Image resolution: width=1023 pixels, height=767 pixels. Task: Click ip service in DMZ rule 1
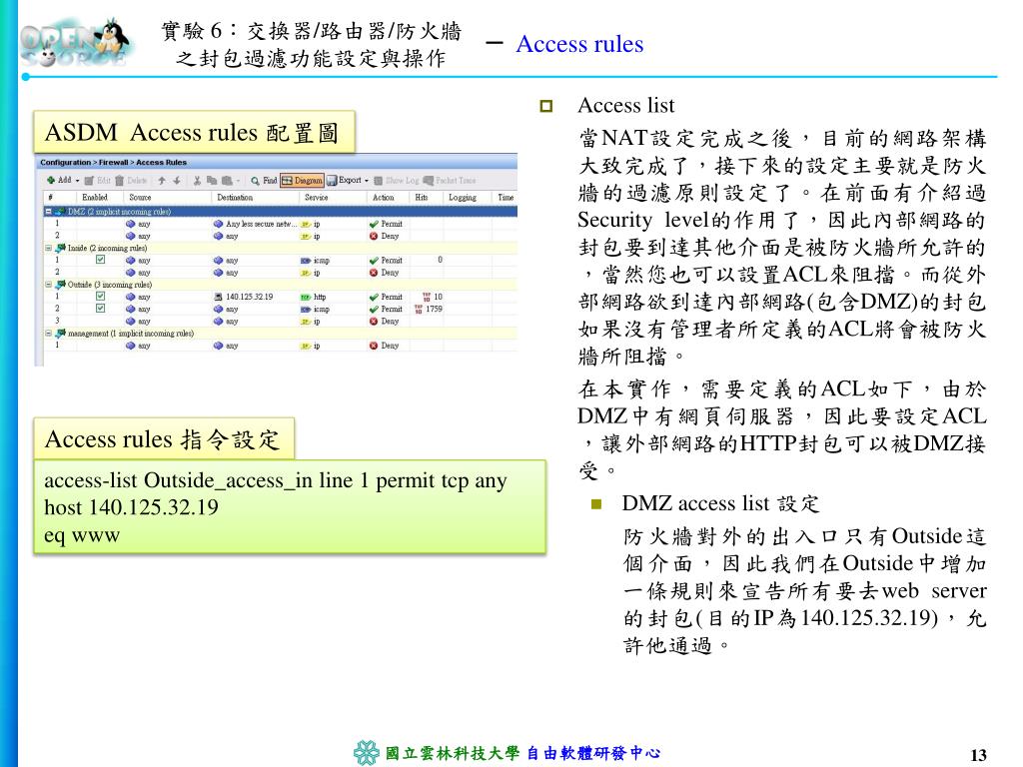point(311,224)
